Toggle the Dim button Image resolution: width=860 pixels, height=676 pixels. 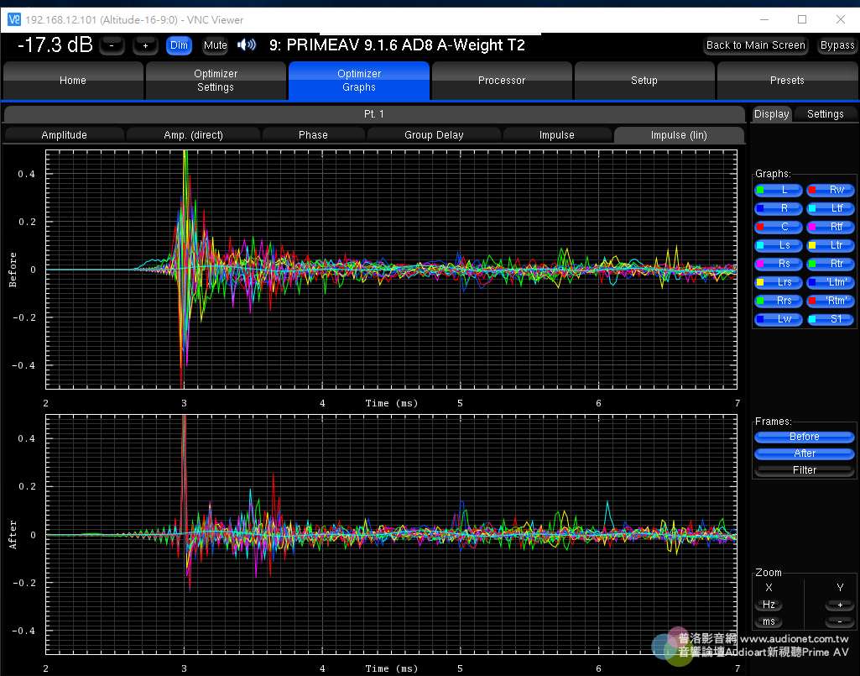179,45
